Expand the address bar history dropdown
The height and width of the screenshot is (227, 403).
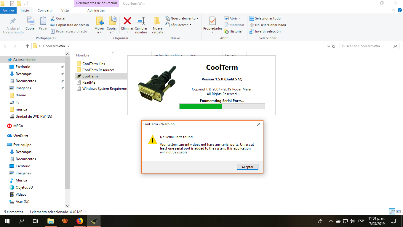coord(328,46)
